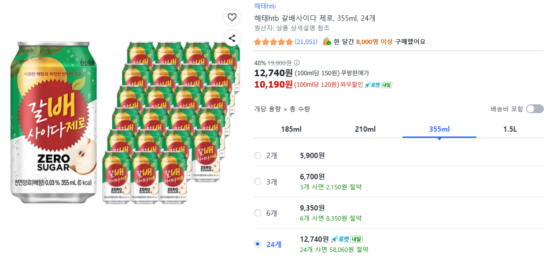Toggle the 배송비 포함 switch
The image size is (550, 262).
pos(535,109)
